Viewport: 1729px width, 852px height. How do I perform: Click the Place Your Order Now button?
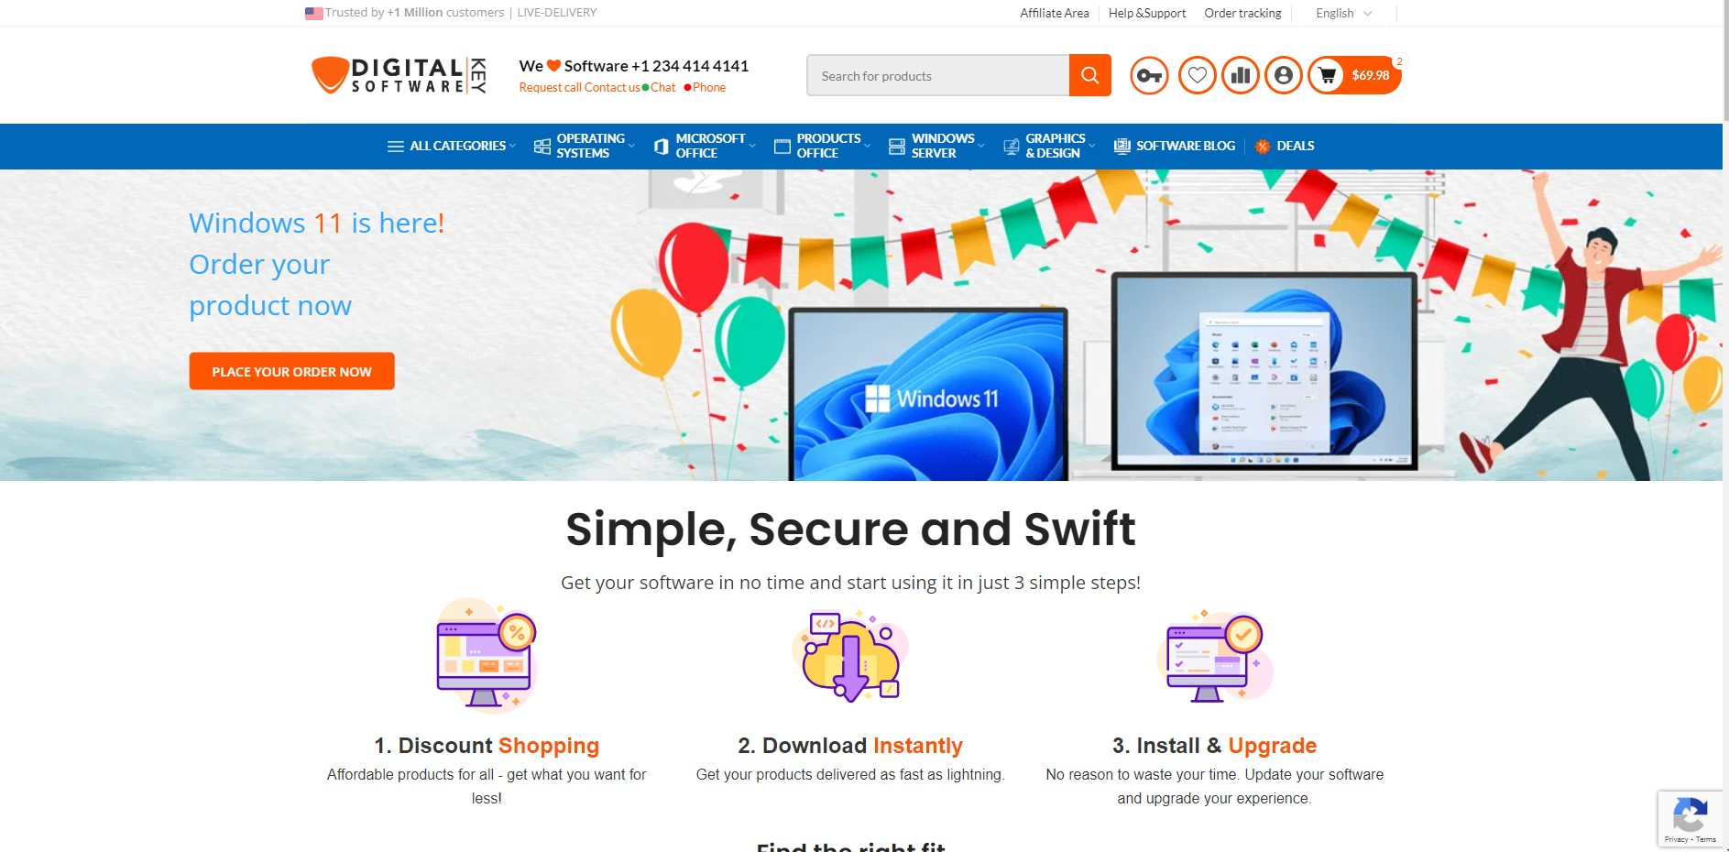tap(291, 371)
